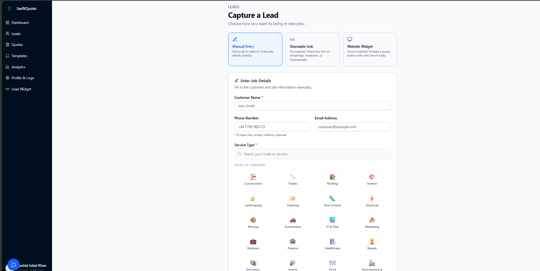Choose the Manufacturing category
The width and height of the screenshot is (540, 271).
(372, 263)
